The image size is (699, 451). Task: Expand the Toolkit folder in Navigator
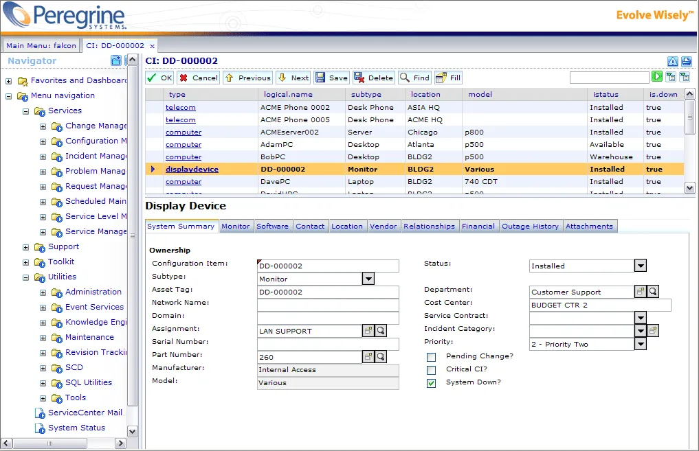click(x=26, y=262)
